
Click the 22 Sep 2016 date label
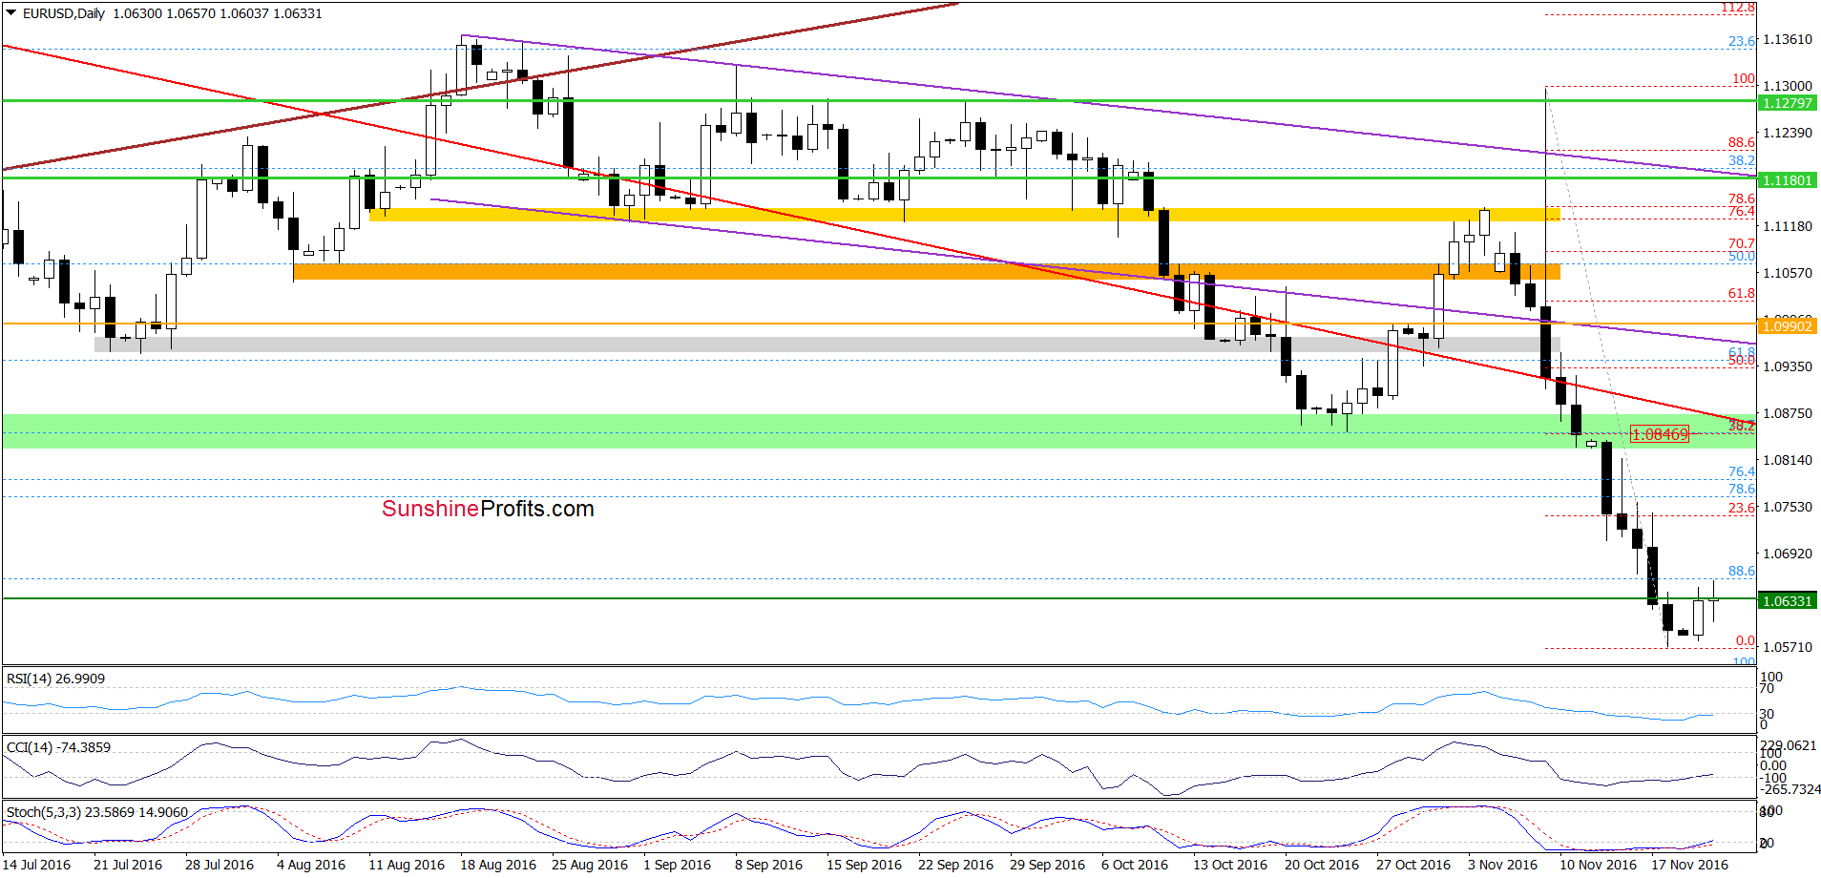955,865
